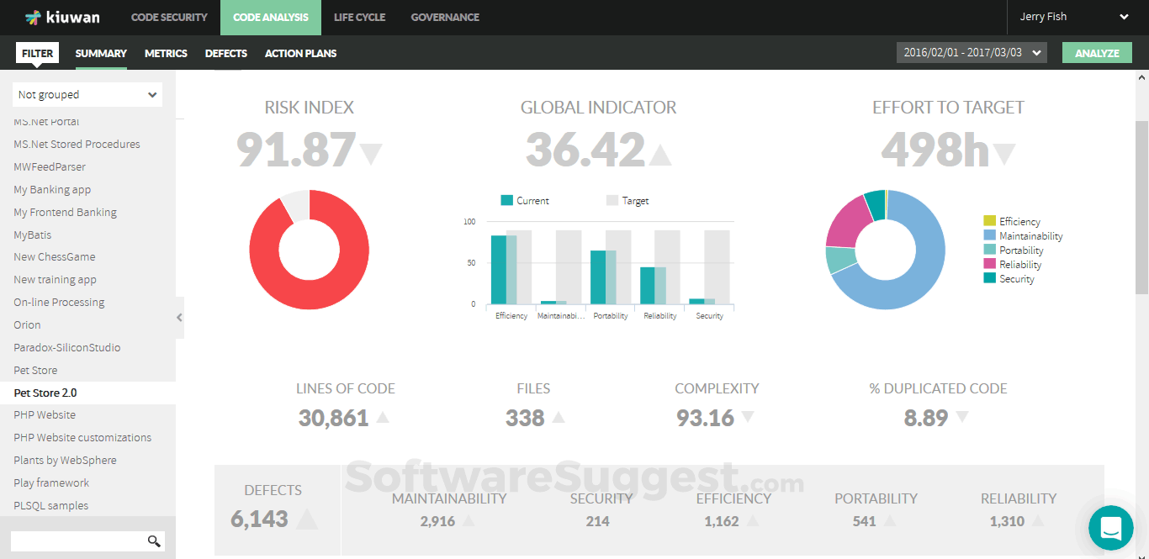This screenshot has width=1149, height=559.
Task: Open the Defects sub-tab
Action: pos(226,53)
